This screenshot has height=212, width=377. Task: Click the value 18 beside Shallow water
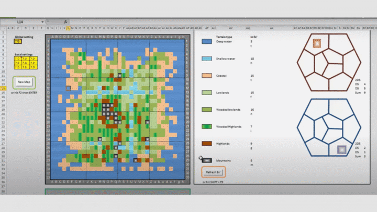click(x=252, y=58)
